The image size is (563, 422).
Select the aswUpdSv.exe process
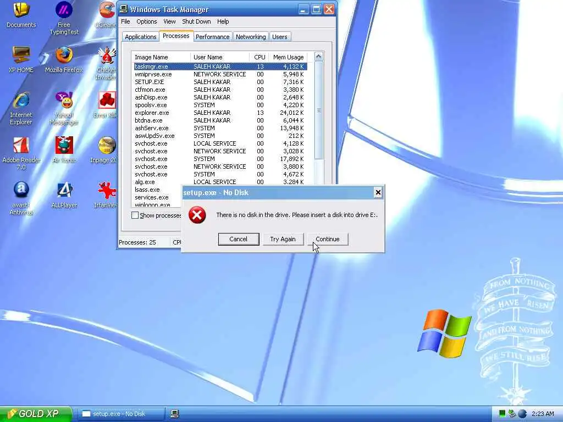[x=220, y=136]
